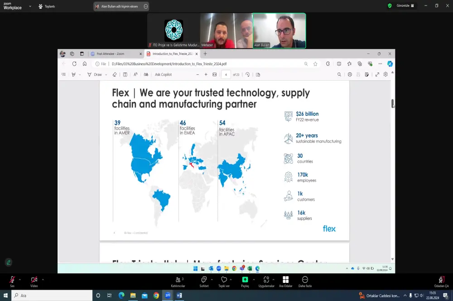Open the green shield encryption icon

point(390,5)
